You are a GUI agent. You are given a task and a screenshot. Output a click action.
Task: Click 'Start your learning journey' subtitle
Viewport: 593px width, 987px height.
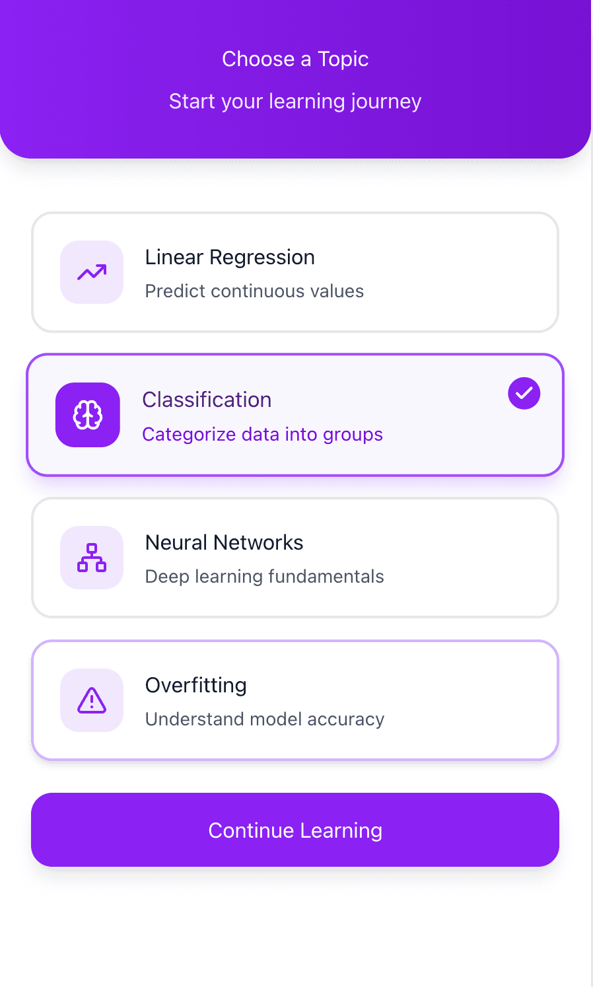coord(295,101)
